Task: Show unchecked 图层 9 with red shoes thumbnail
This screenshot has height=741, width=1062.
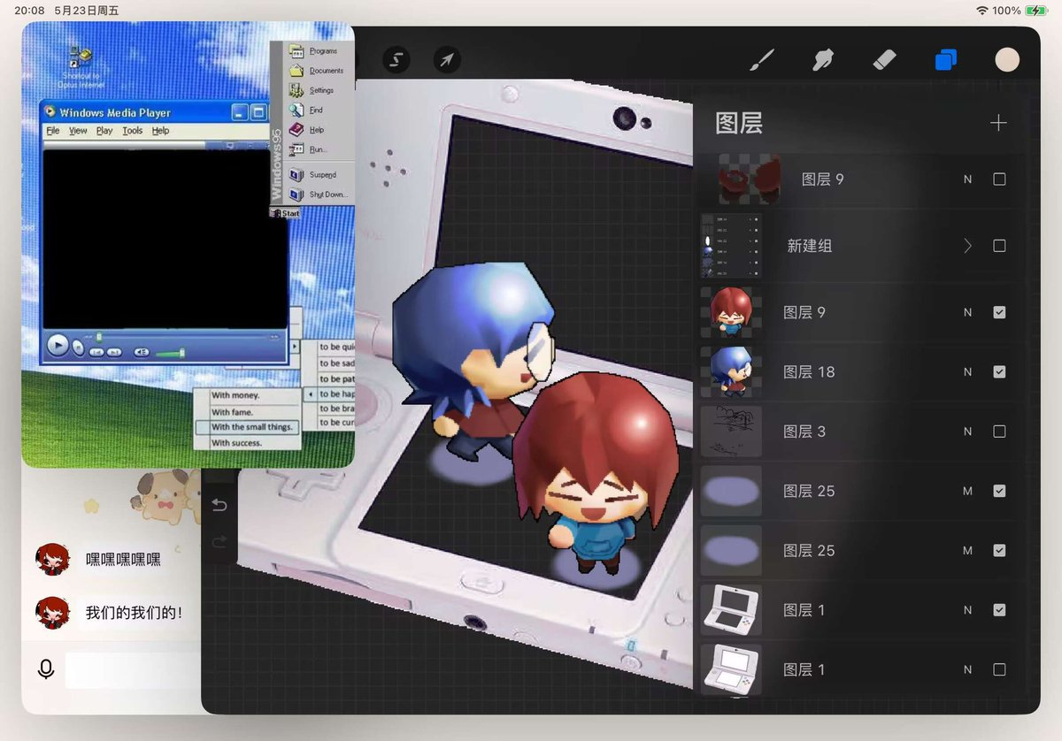Action: click(999, 180)
